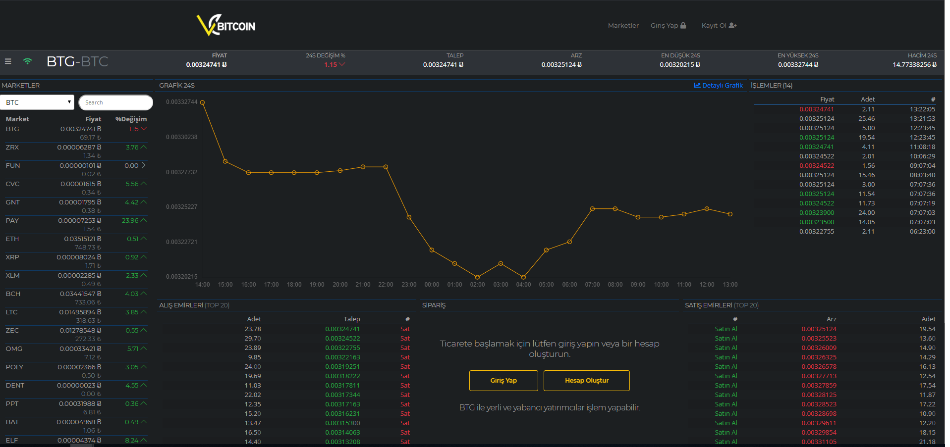This screenshot has height=447, width=950.
Task: Open the hamburger menu icon
Action: tap(8, 61)
